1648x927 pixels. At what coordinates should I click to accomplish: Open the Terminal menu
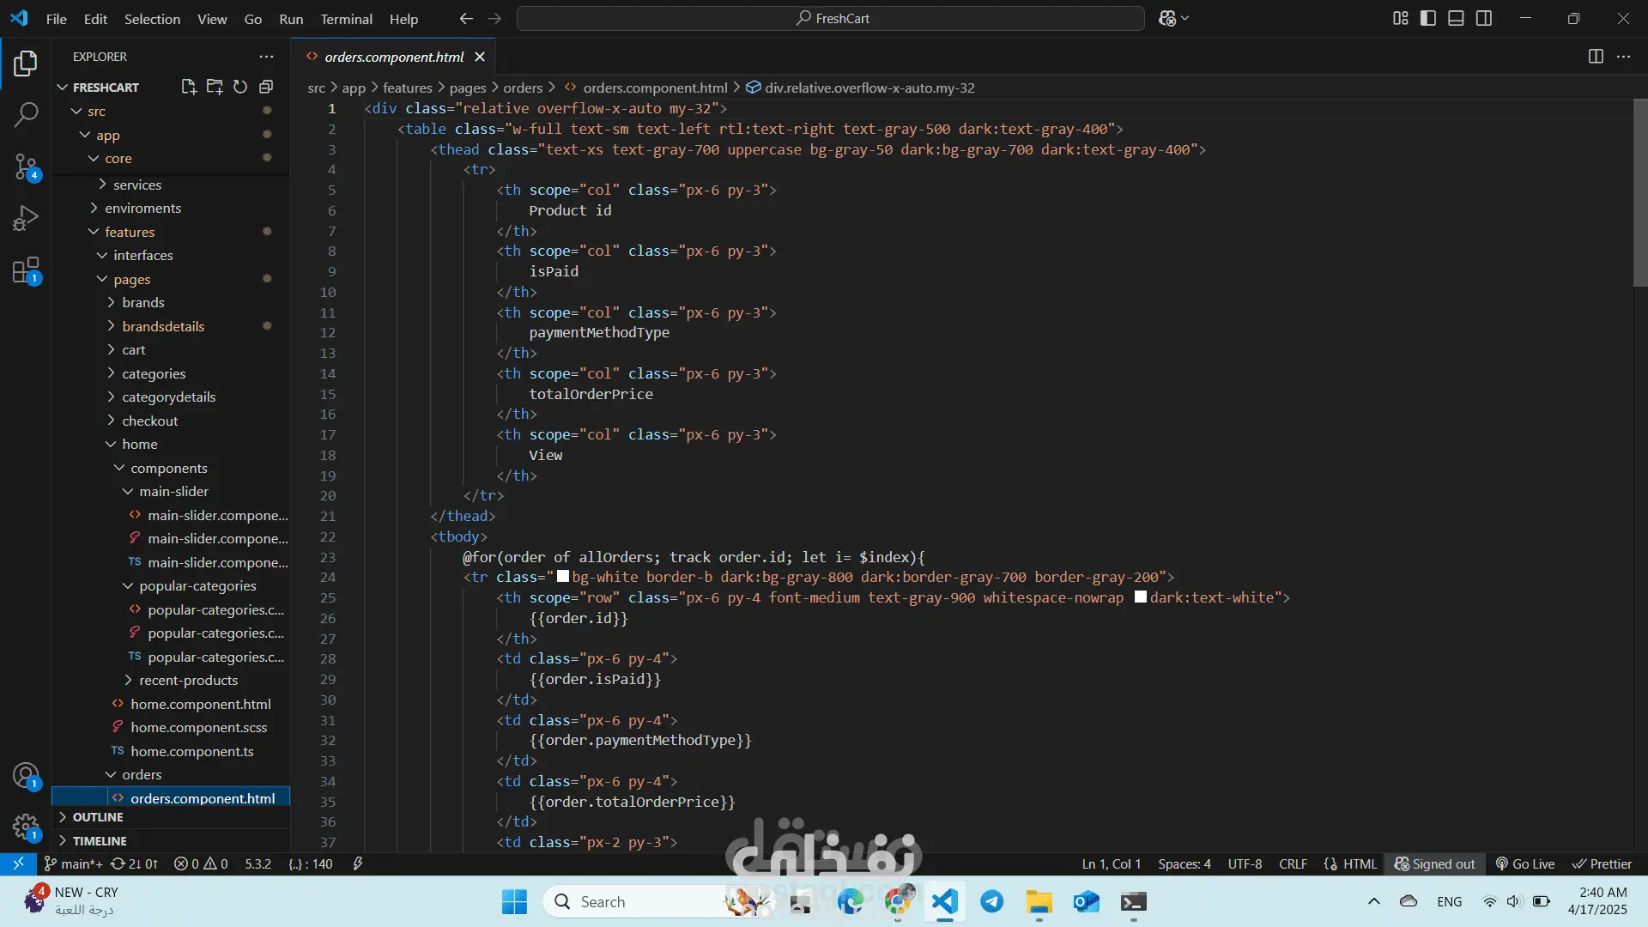[x=346, y=19]
